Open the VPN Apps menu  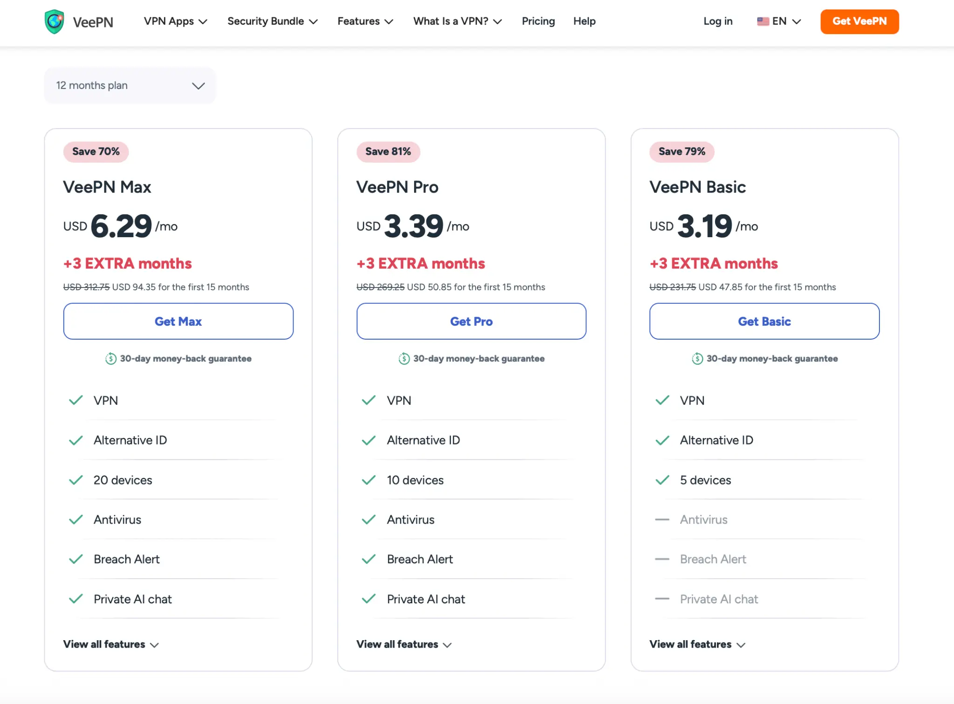tap(175, 21)
